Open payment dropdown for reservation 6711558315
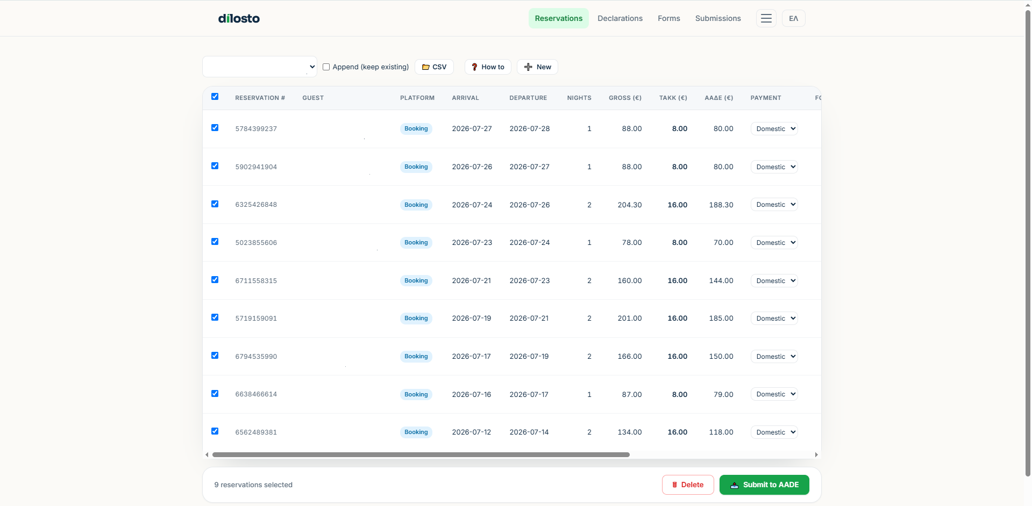1032x506 pixels. [x=774, y=281]
